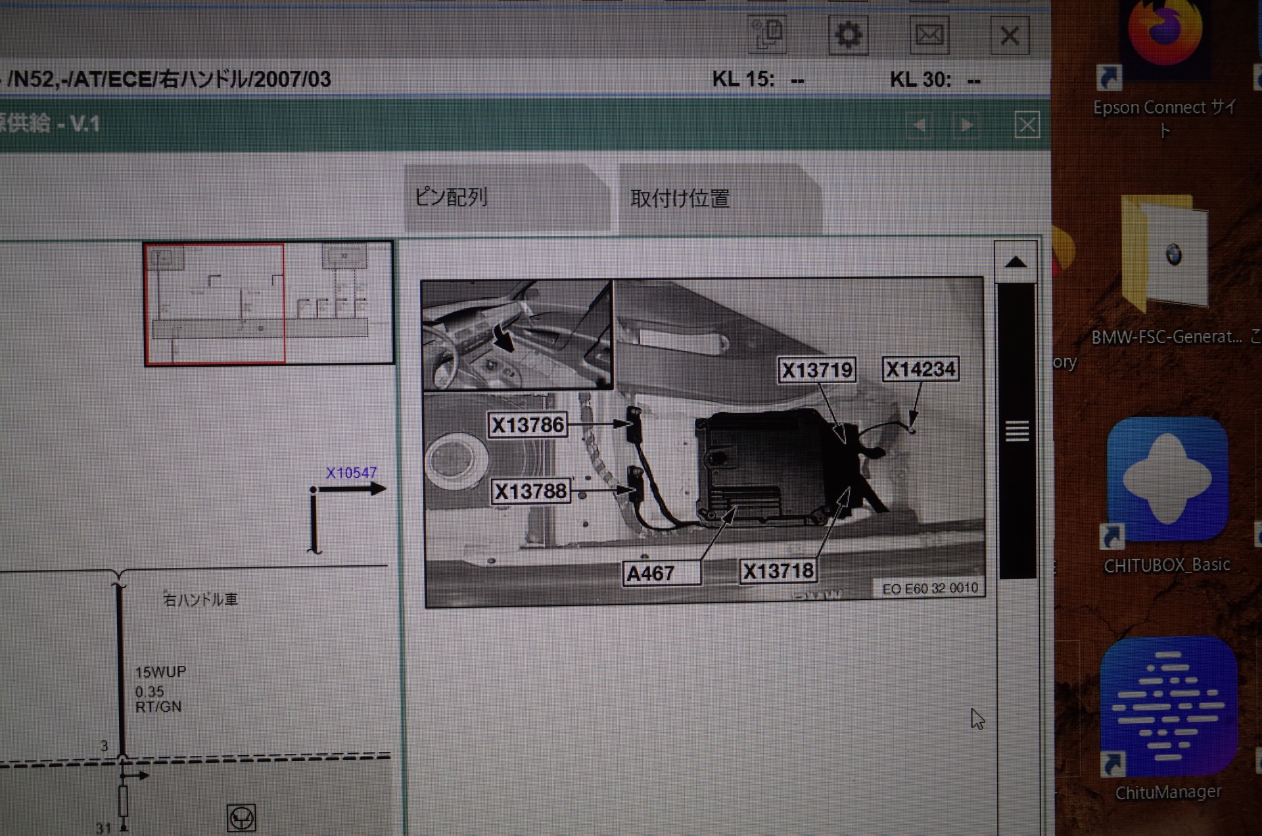Select the X13719 connector label
The height and width of the screenshot is (836, 1262).
pyautogui.click(x=817, y=370)
